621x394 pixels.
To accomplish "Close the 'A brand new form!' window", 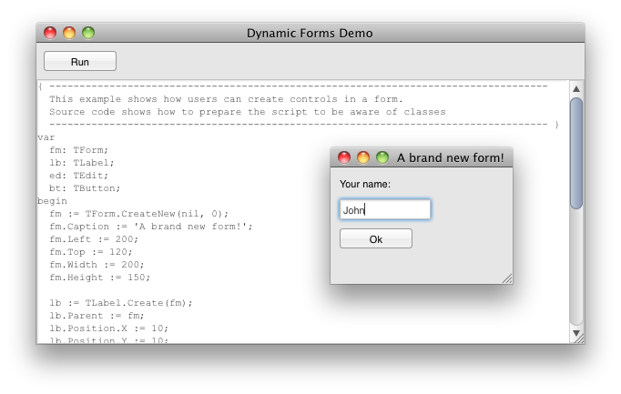I will [344, 157].
